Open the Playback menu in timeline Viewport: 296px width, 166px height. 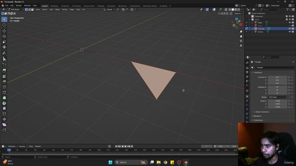[12, 146]
